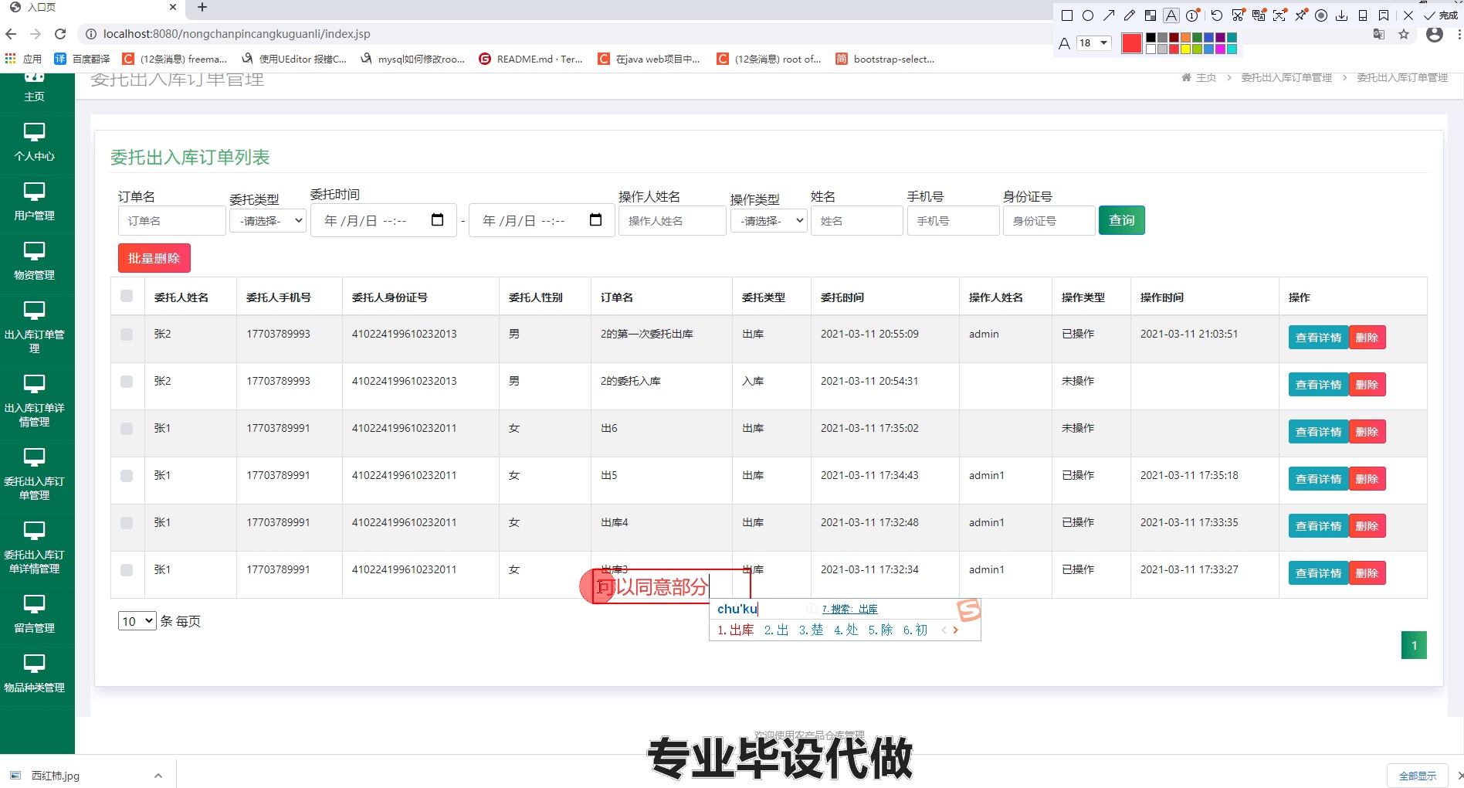Check the row for 2的委托入库
This screenshot has height=788, width=1464.
127,382
